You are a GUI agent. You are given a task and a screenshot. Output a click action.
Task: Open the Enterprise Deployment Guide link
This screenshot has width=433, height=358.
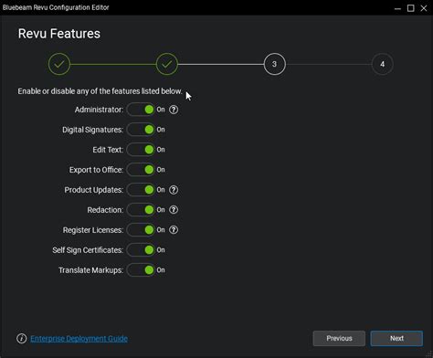(x=79, y=339)
